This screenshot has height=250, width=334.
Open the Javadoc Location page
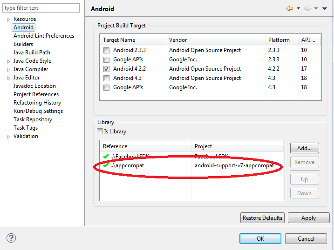click(34, 86)
